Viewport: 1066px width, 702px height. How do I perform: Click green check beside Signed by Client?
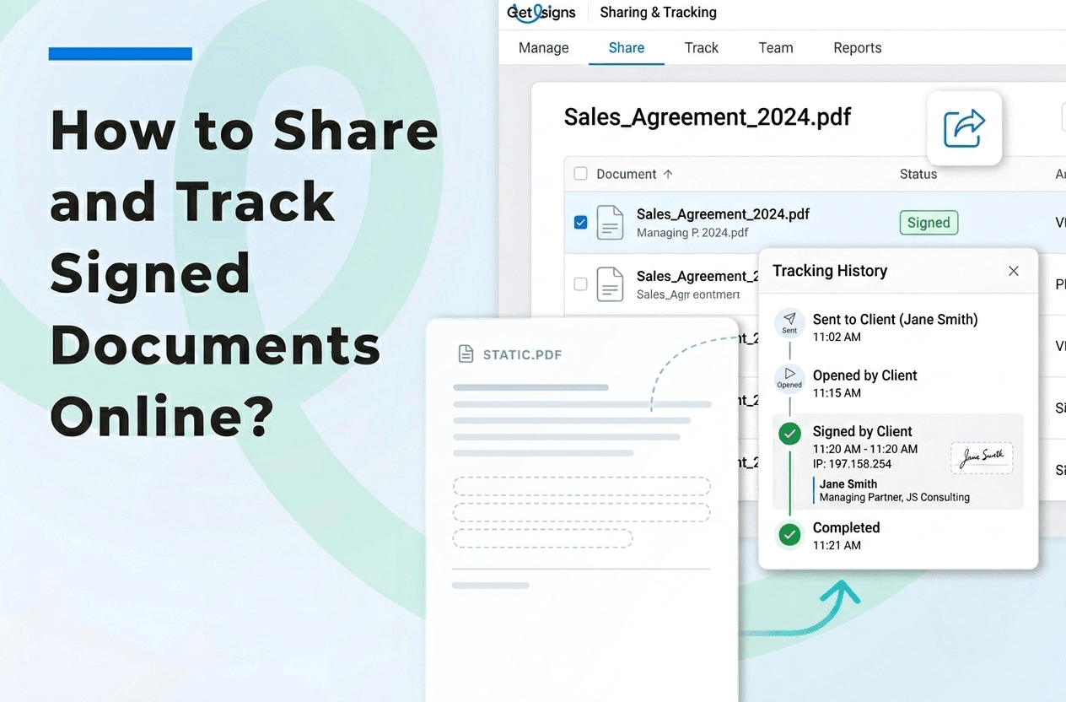(789, 435)
